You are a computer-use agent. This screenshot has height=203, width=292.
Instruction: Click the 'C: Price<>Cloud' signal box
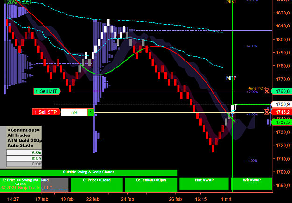click(x=97, y=184)
